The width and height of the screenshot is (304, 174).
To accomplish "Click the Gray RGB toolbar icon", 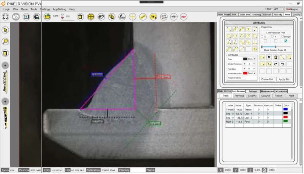I will click(164, 17).
